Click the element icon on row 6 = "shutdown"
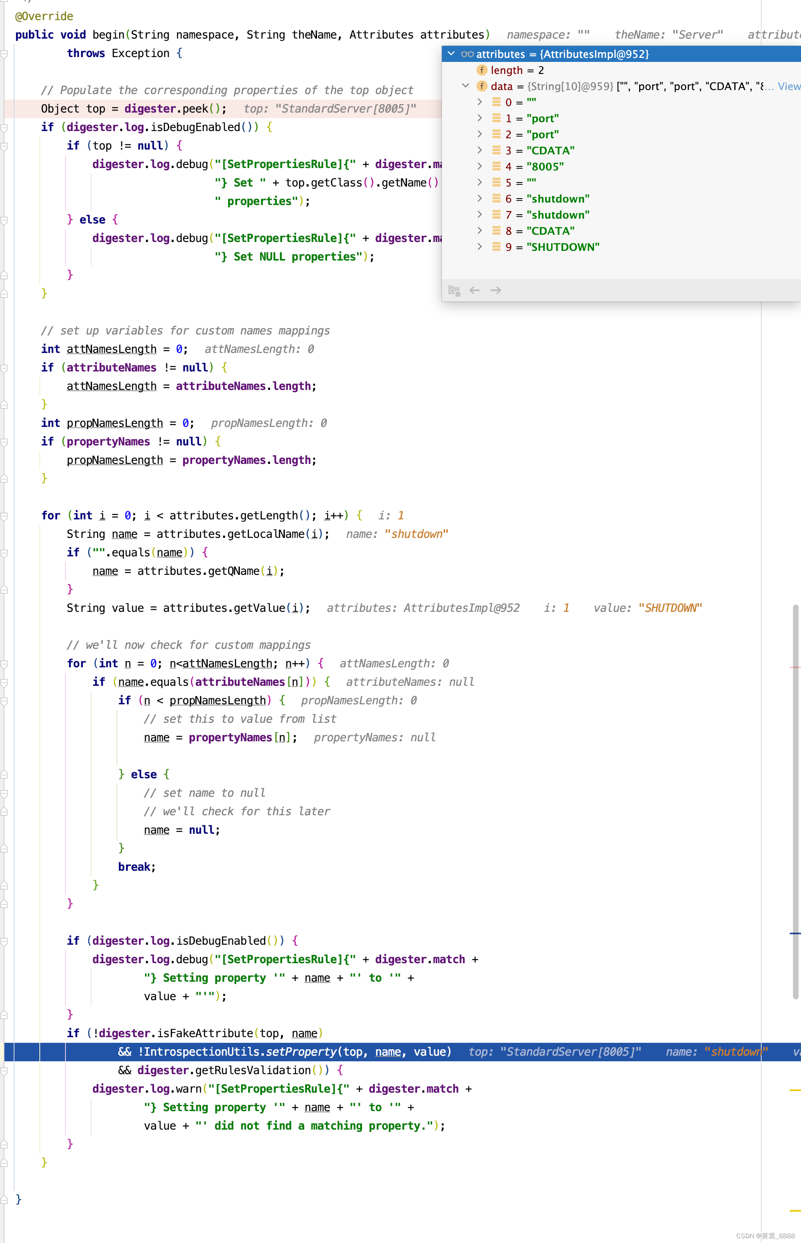 [x=496, y=199]
